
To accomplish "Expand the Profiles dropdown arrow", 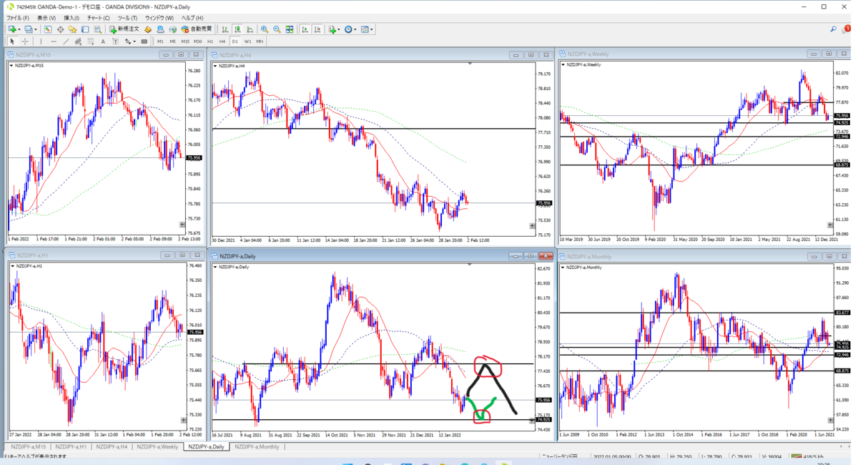I will 36,29.
